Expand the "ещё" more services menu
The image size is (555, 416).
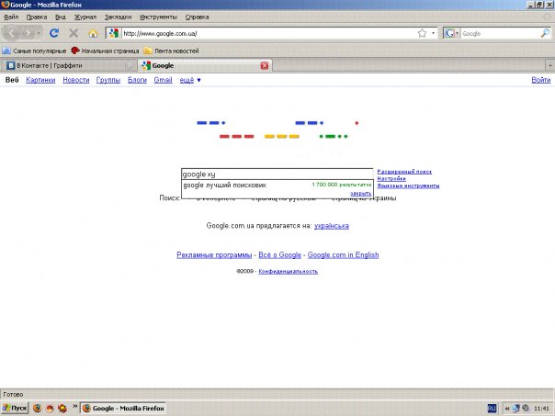point(190,80)
